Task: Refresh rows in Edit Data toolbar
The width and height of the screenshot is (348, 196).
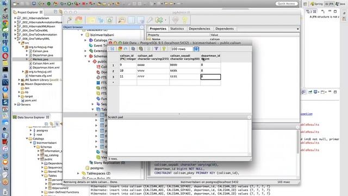Action: [120, 48]
